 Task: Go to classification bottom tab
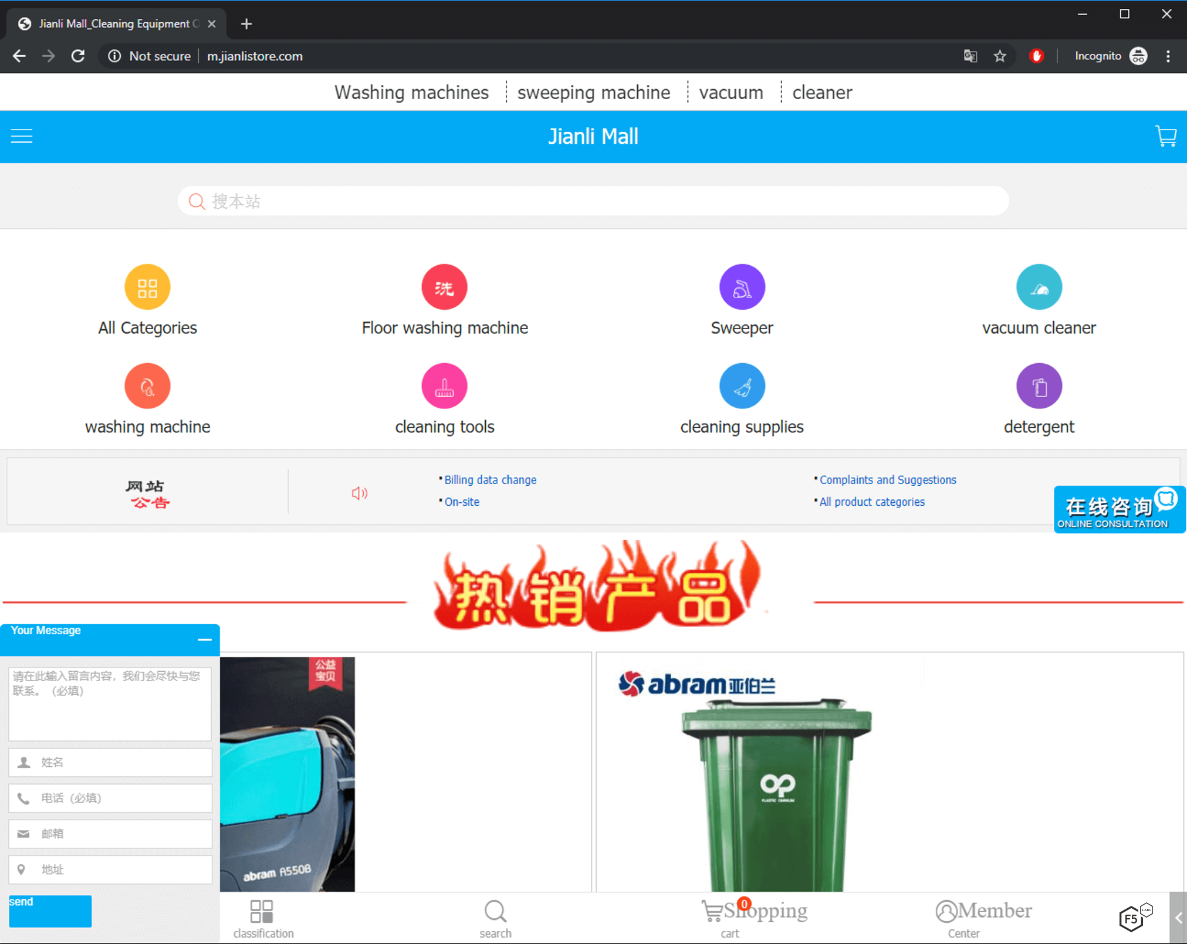[263, 919]
